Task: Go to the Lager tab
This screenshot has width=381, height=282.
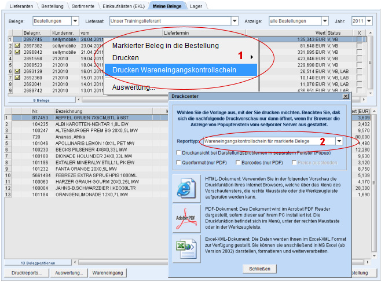Action: click(x=196, y=6)
